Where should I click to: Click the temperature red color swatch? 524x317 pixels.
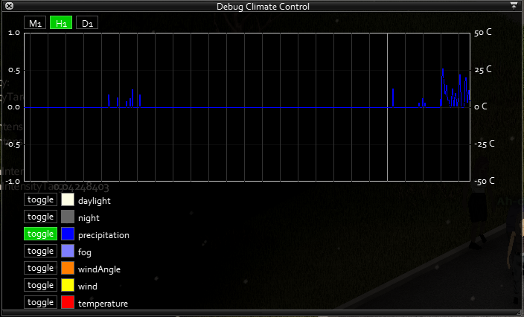tap(68, 302)
